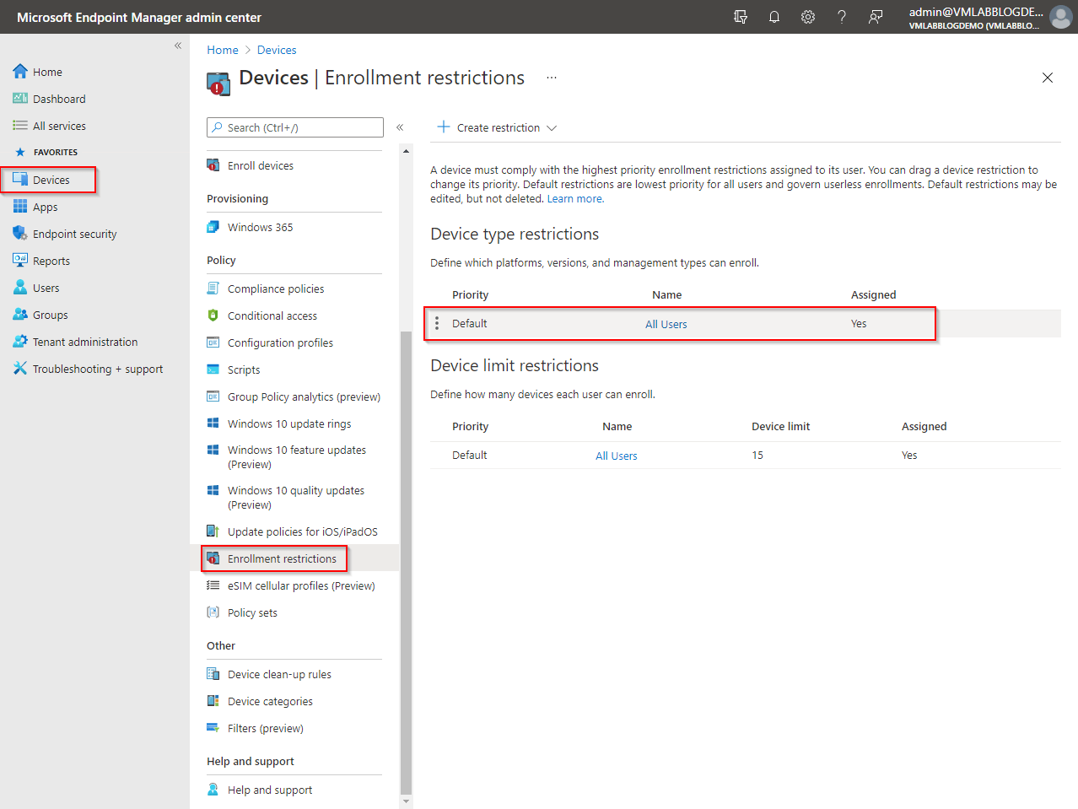The image size is (1078, 809).
Task: Open context menu dots on Default row
Action: pos(437,323)
